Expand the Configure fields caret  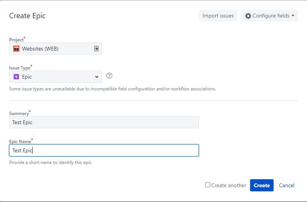click(x=293, y=16)
